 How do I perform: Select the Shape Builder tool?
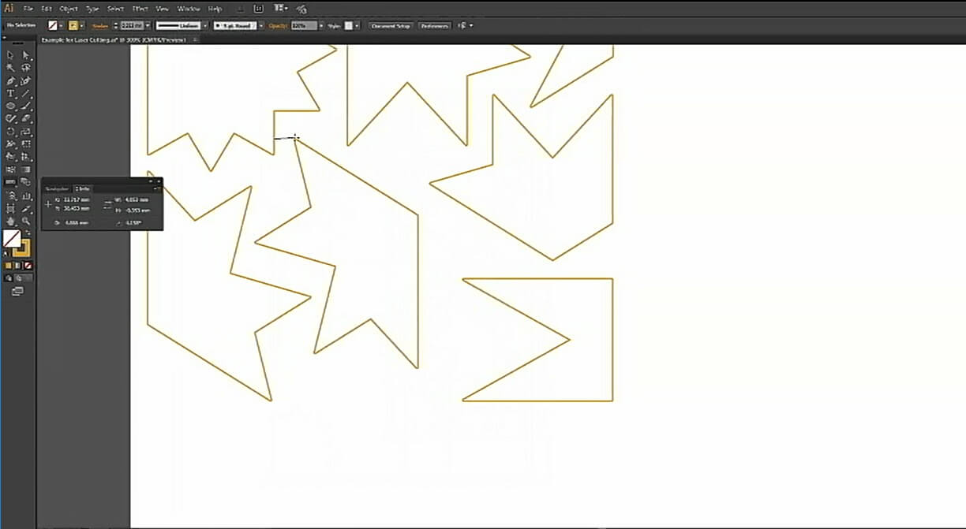point(11,156)
